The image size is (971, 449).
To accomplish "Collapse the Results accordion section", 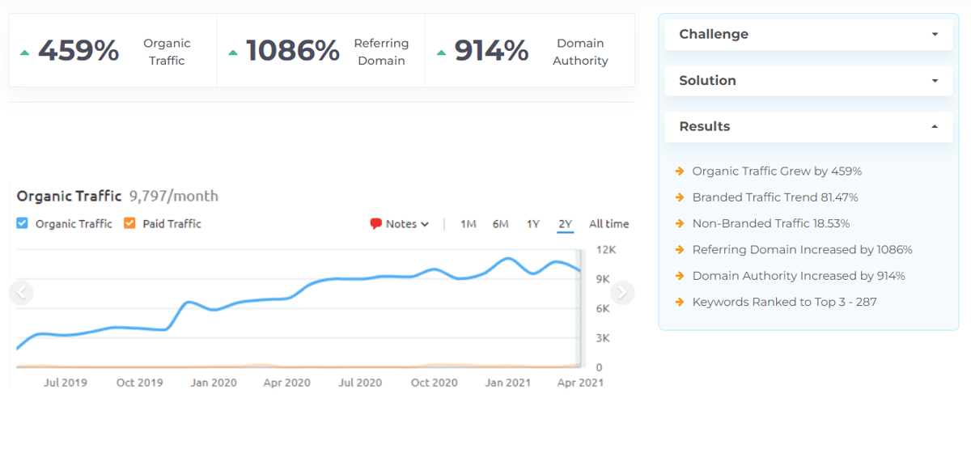I will pyautogui.click(x=808, y=126).
